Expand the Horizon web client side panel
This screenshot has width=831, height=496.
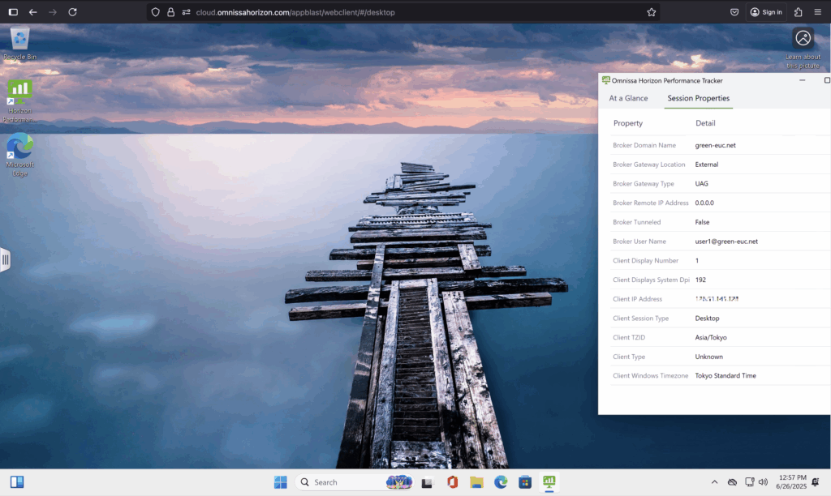[x=5, y=259]
